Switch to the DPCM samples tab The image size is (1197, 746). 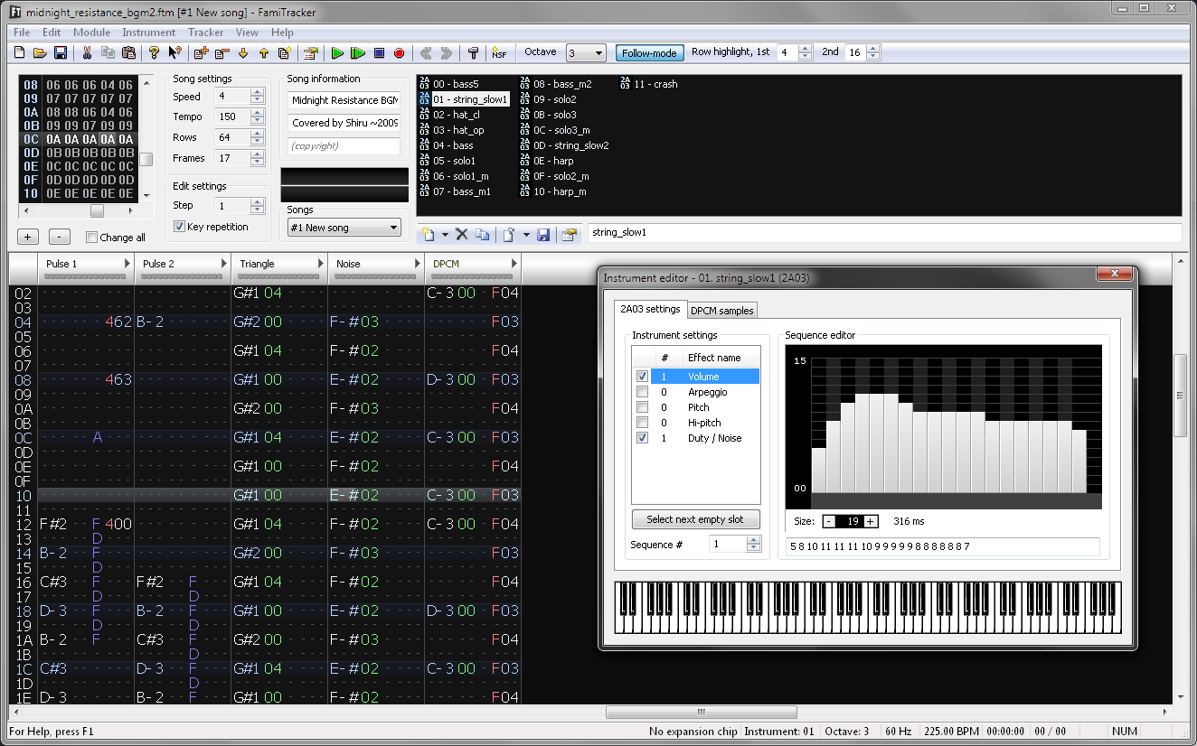coord(721,310)
